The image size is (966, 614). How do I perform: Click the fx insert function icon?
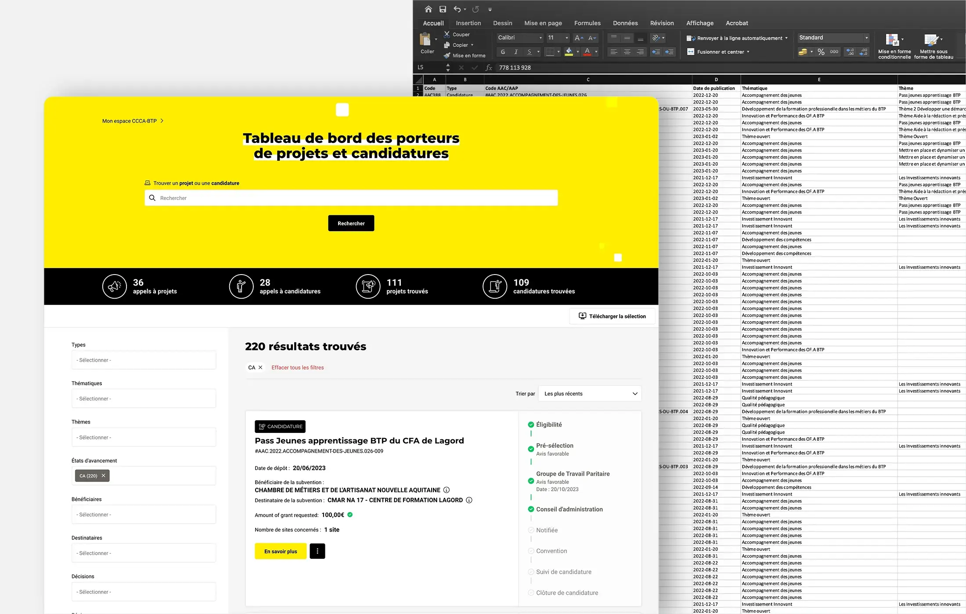489,68
